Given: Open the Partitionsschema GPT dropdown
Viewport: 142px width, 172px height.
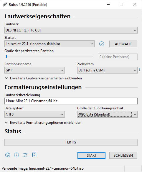Looking at the screenshot, I should [x=35, y=70].
